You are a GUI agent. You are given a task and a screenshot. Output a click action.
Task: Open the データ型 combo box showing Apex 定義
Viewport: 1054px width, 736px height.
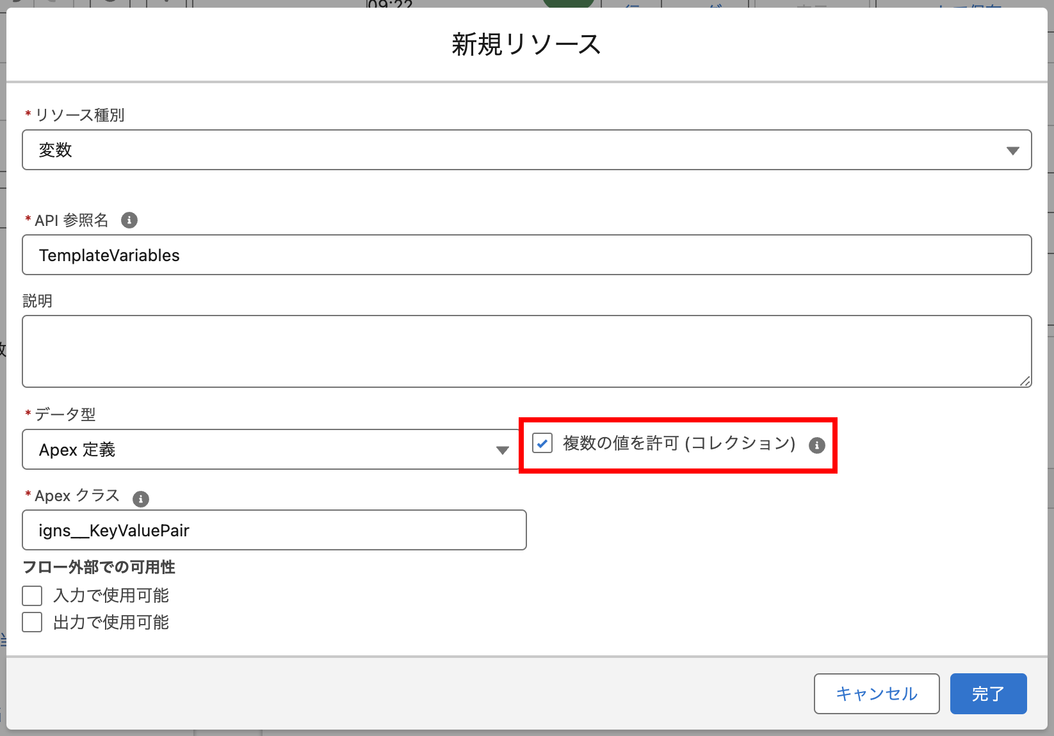(256, 450)
